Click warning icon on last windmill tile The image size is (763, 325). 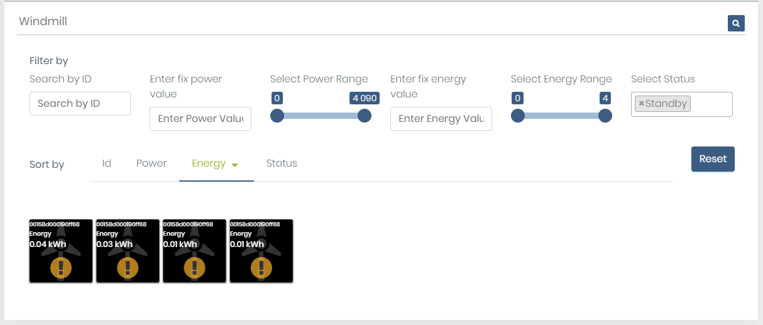(261, 267)
